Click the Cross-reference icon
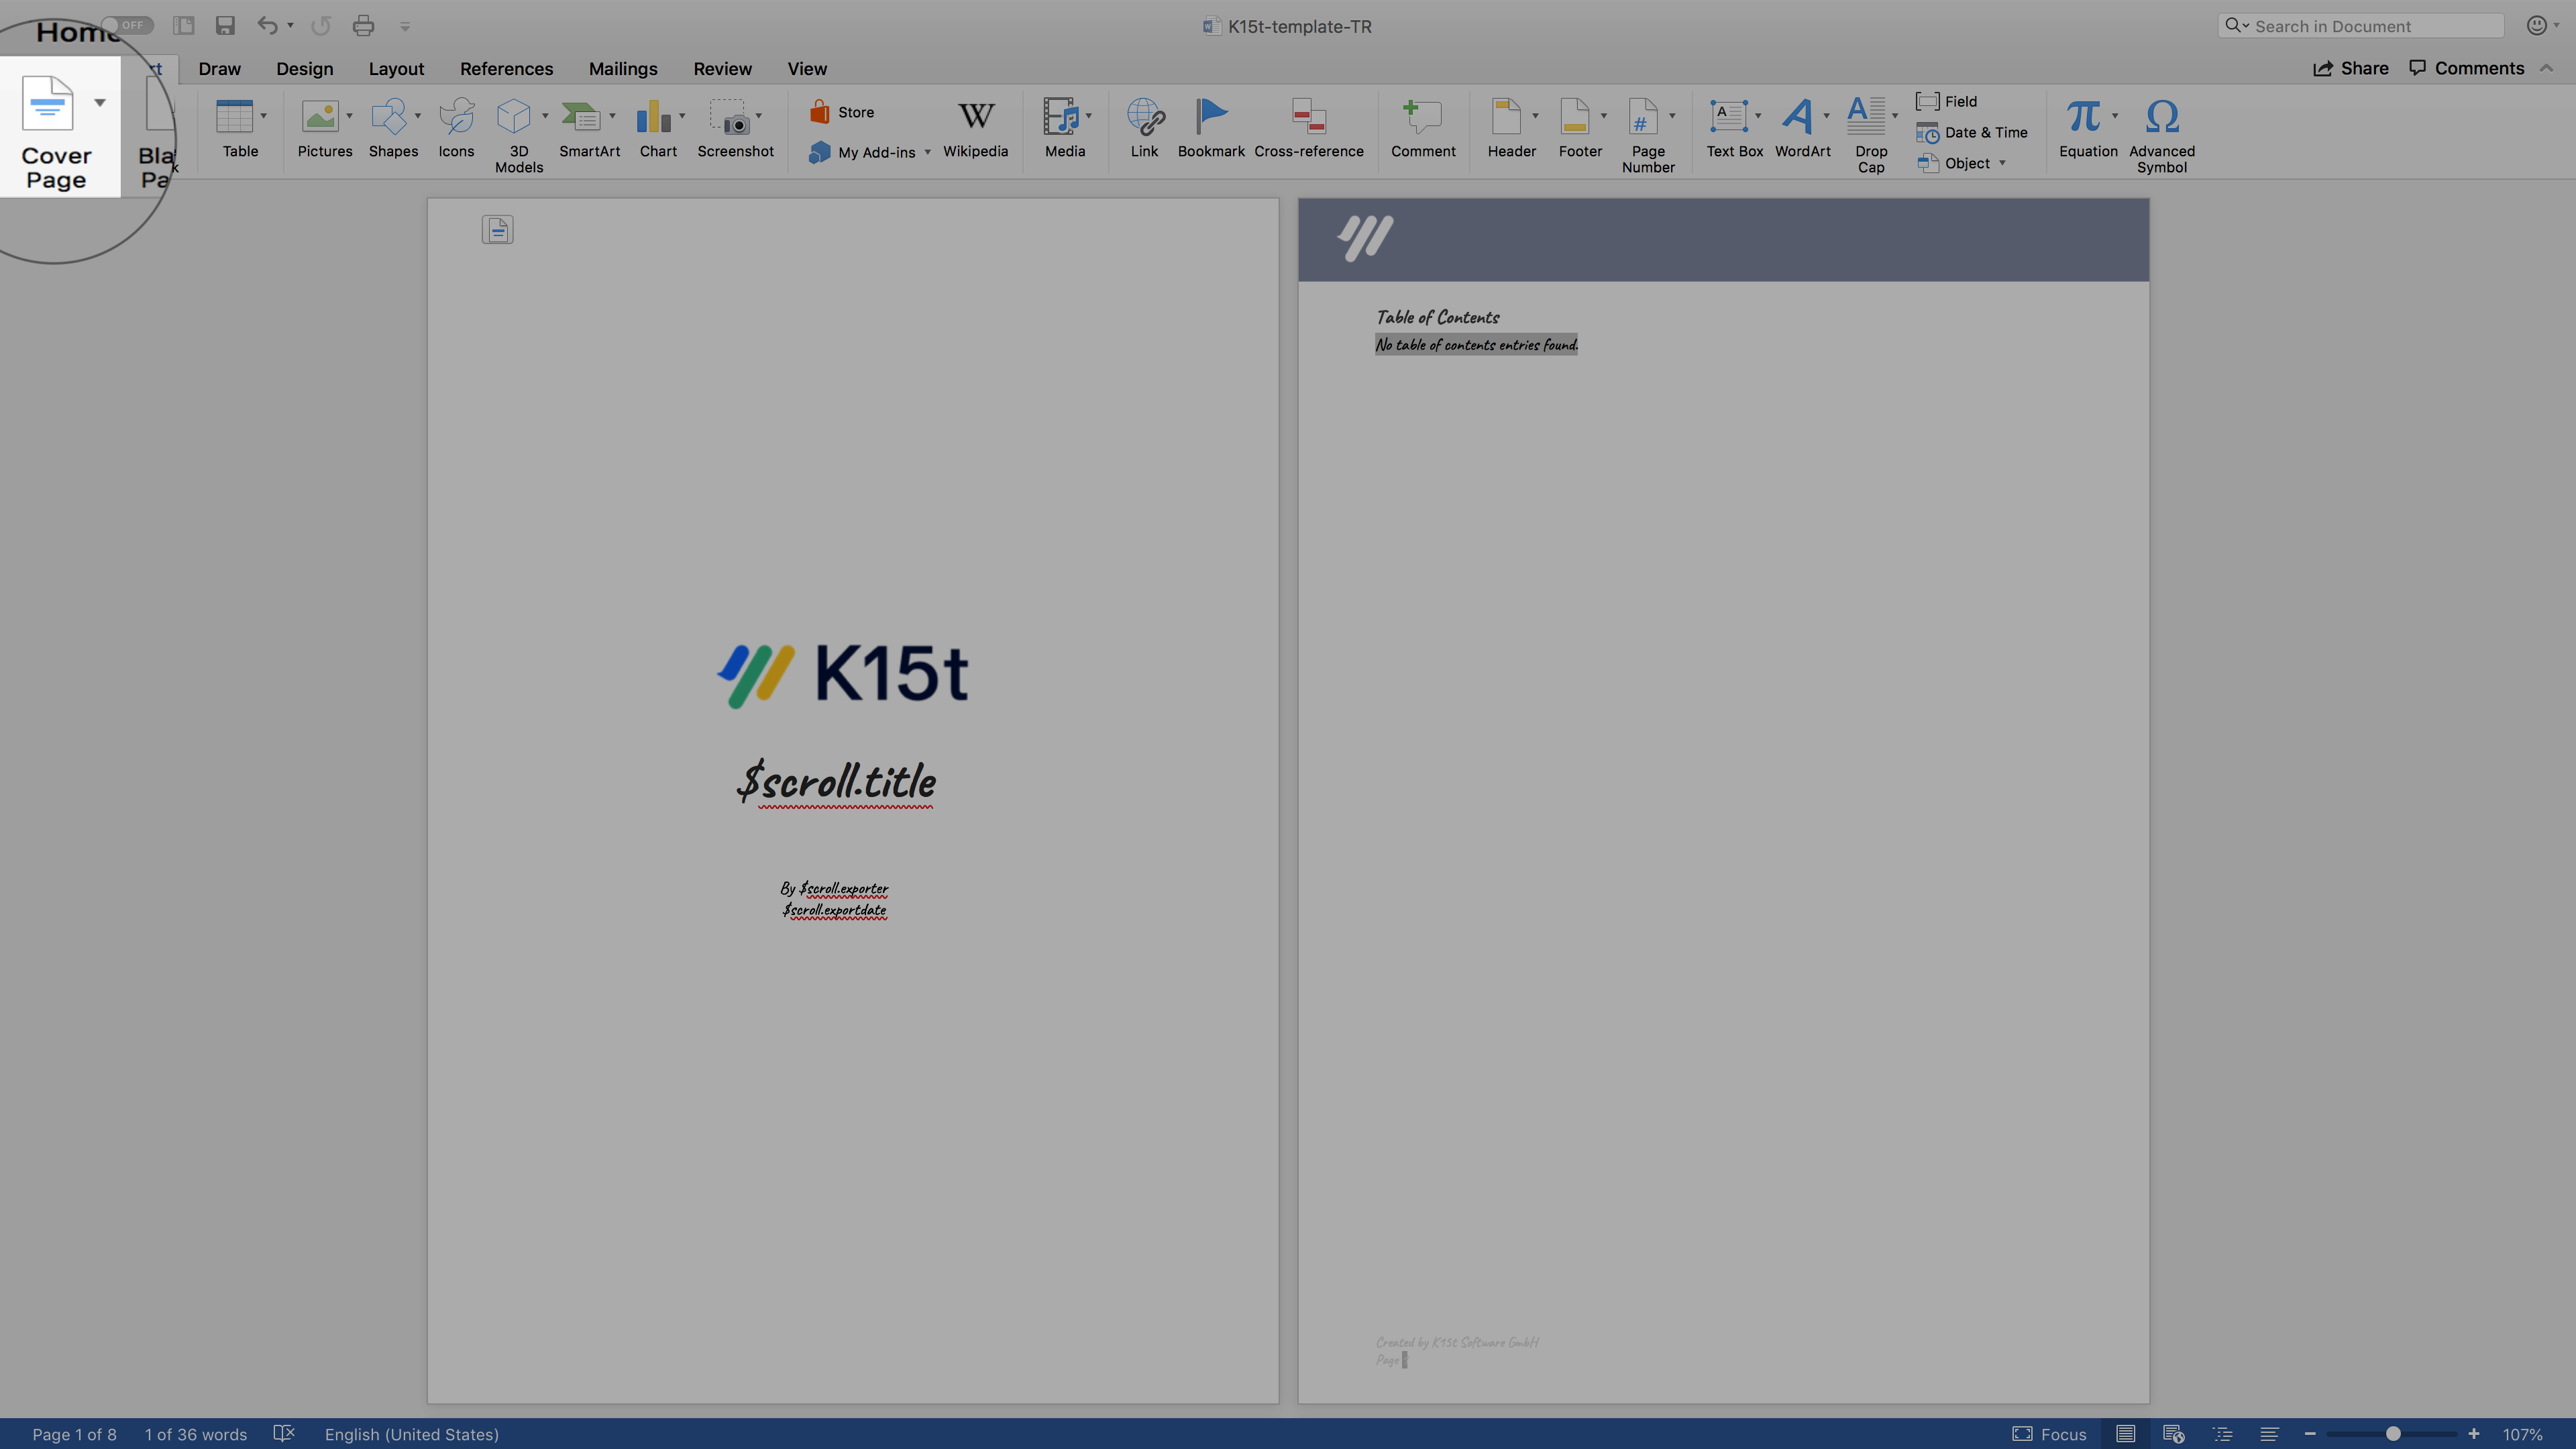The height and width of the screenshot is (1449, 2576). (x=1308, y=117)
